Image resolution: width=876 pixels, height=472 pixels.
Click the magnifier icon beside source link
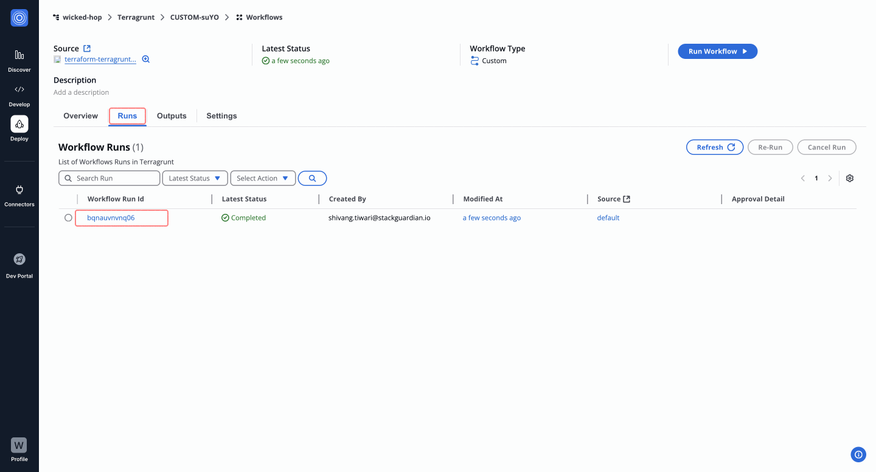point(146,60)
